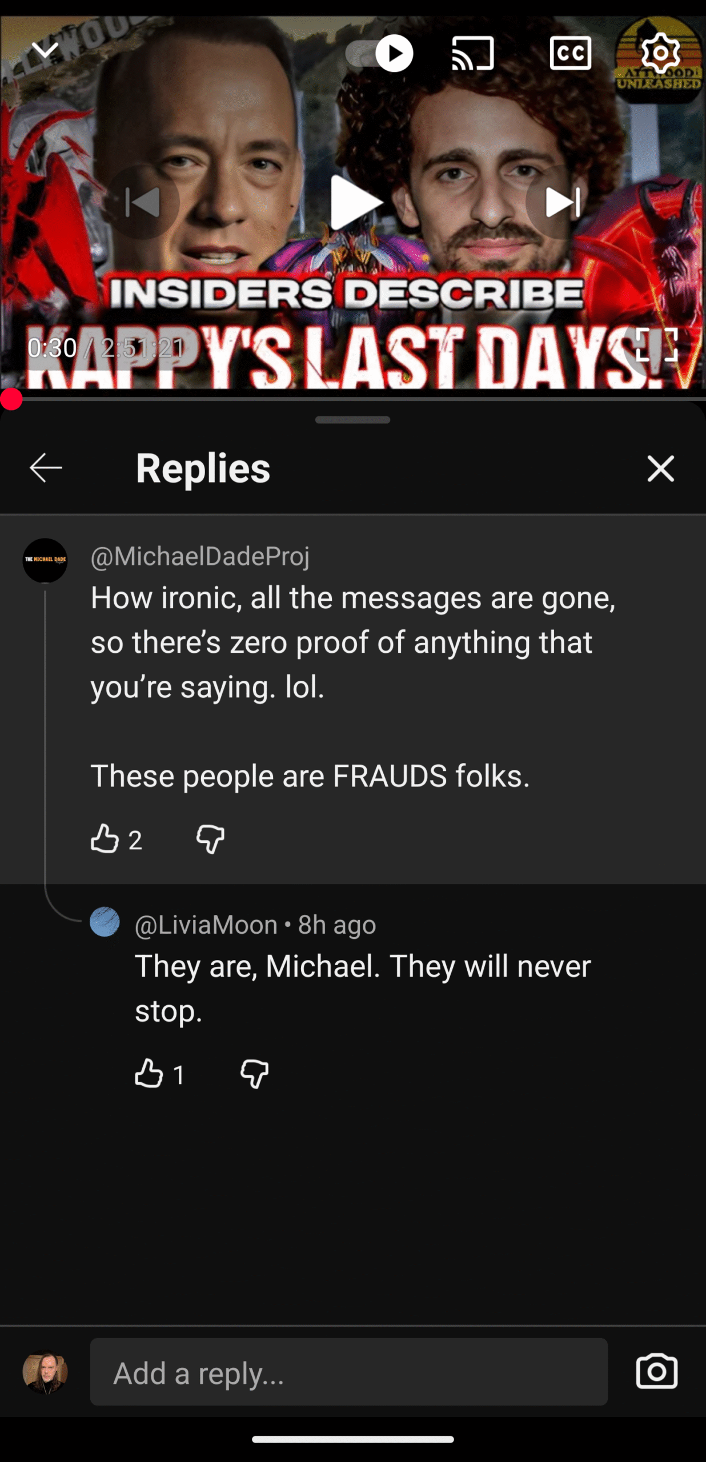Focus the Add a reply field

(x=348, y=1372)
